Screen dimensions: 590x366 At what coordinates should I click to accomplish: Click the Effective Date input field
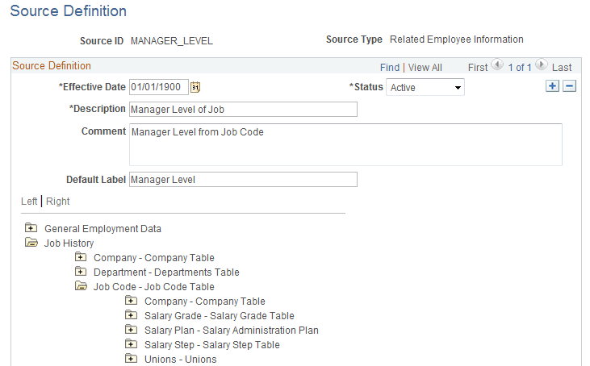tap(159, 87)
